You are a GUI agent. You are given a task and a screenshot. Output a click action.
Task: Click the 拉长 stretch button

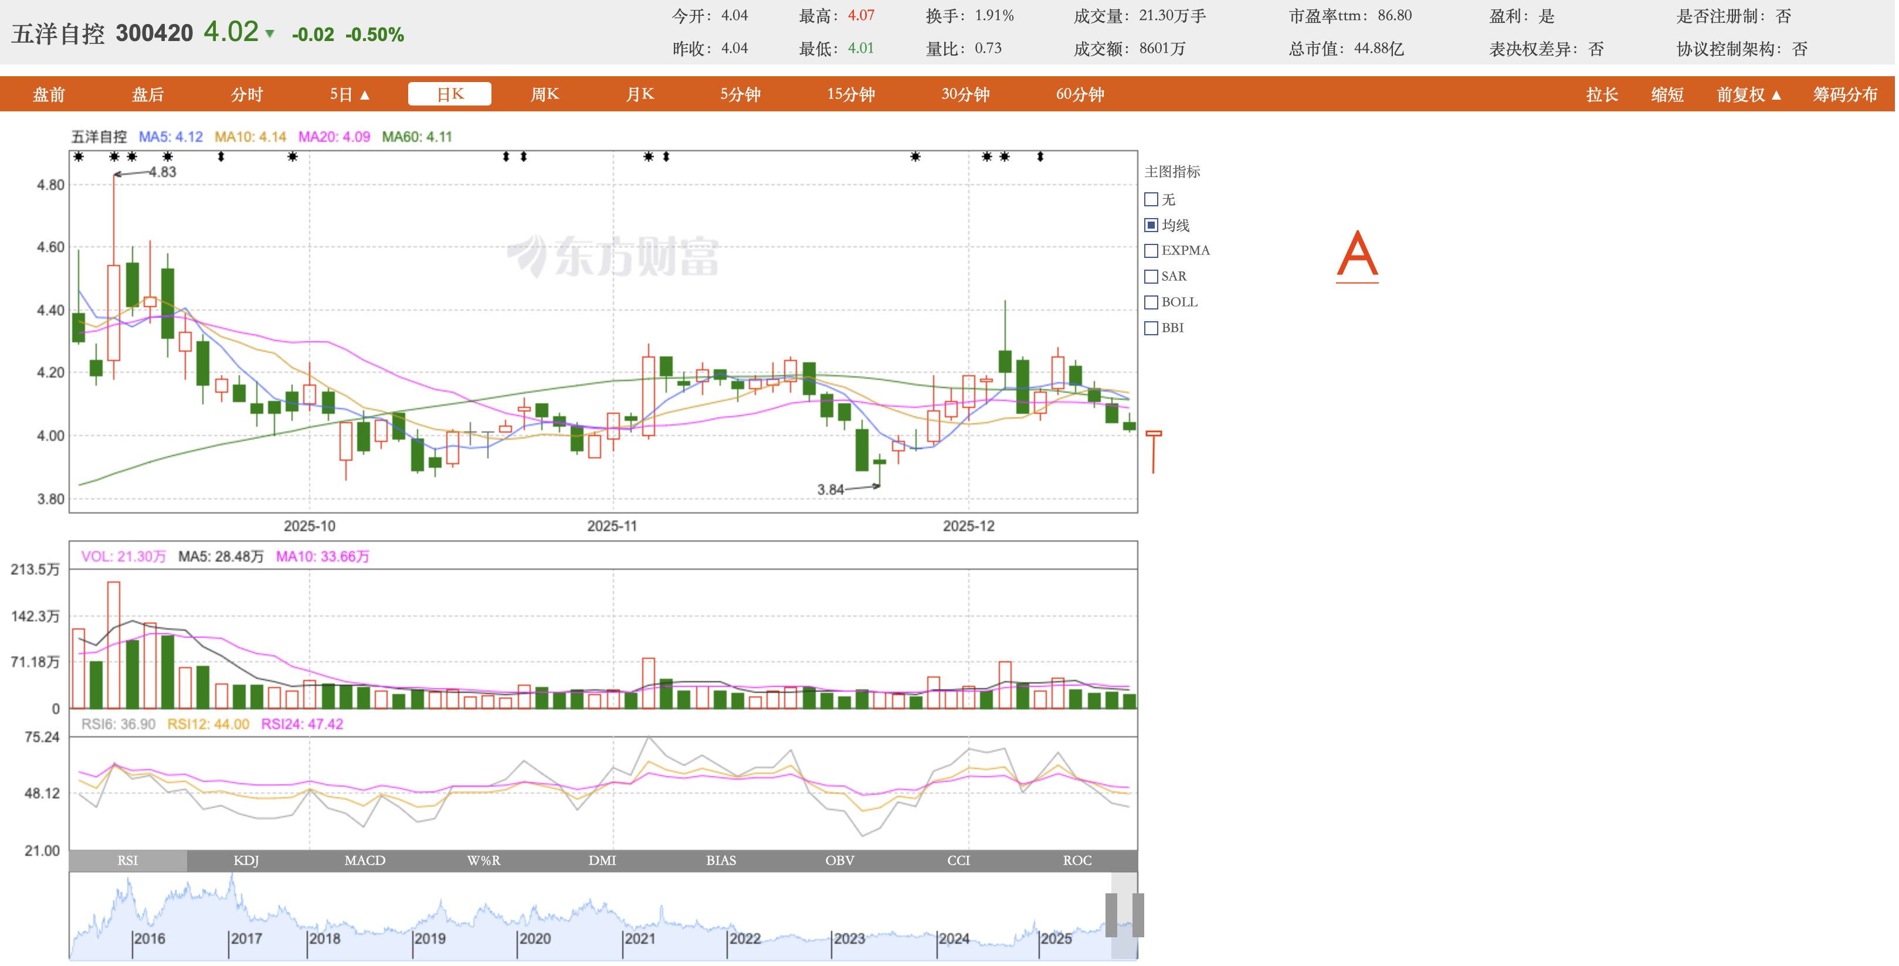coord(1602,95)
